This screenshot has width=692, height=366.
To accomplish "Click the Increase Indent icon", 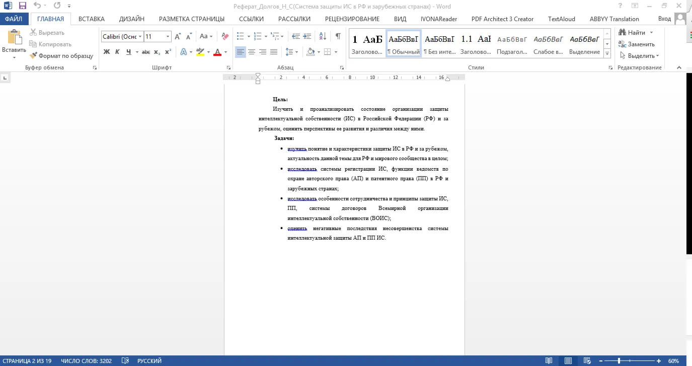I will [x=307, y=36].
